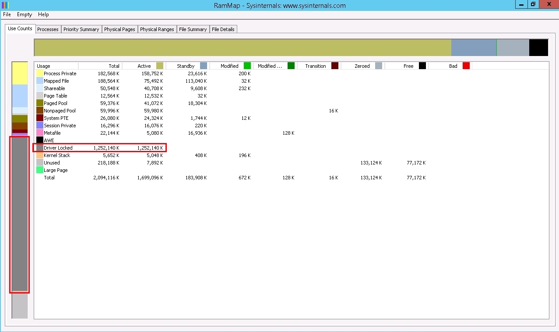Click the Bad column header
This screenshot has width=559, height=332.
coord(450,66)
